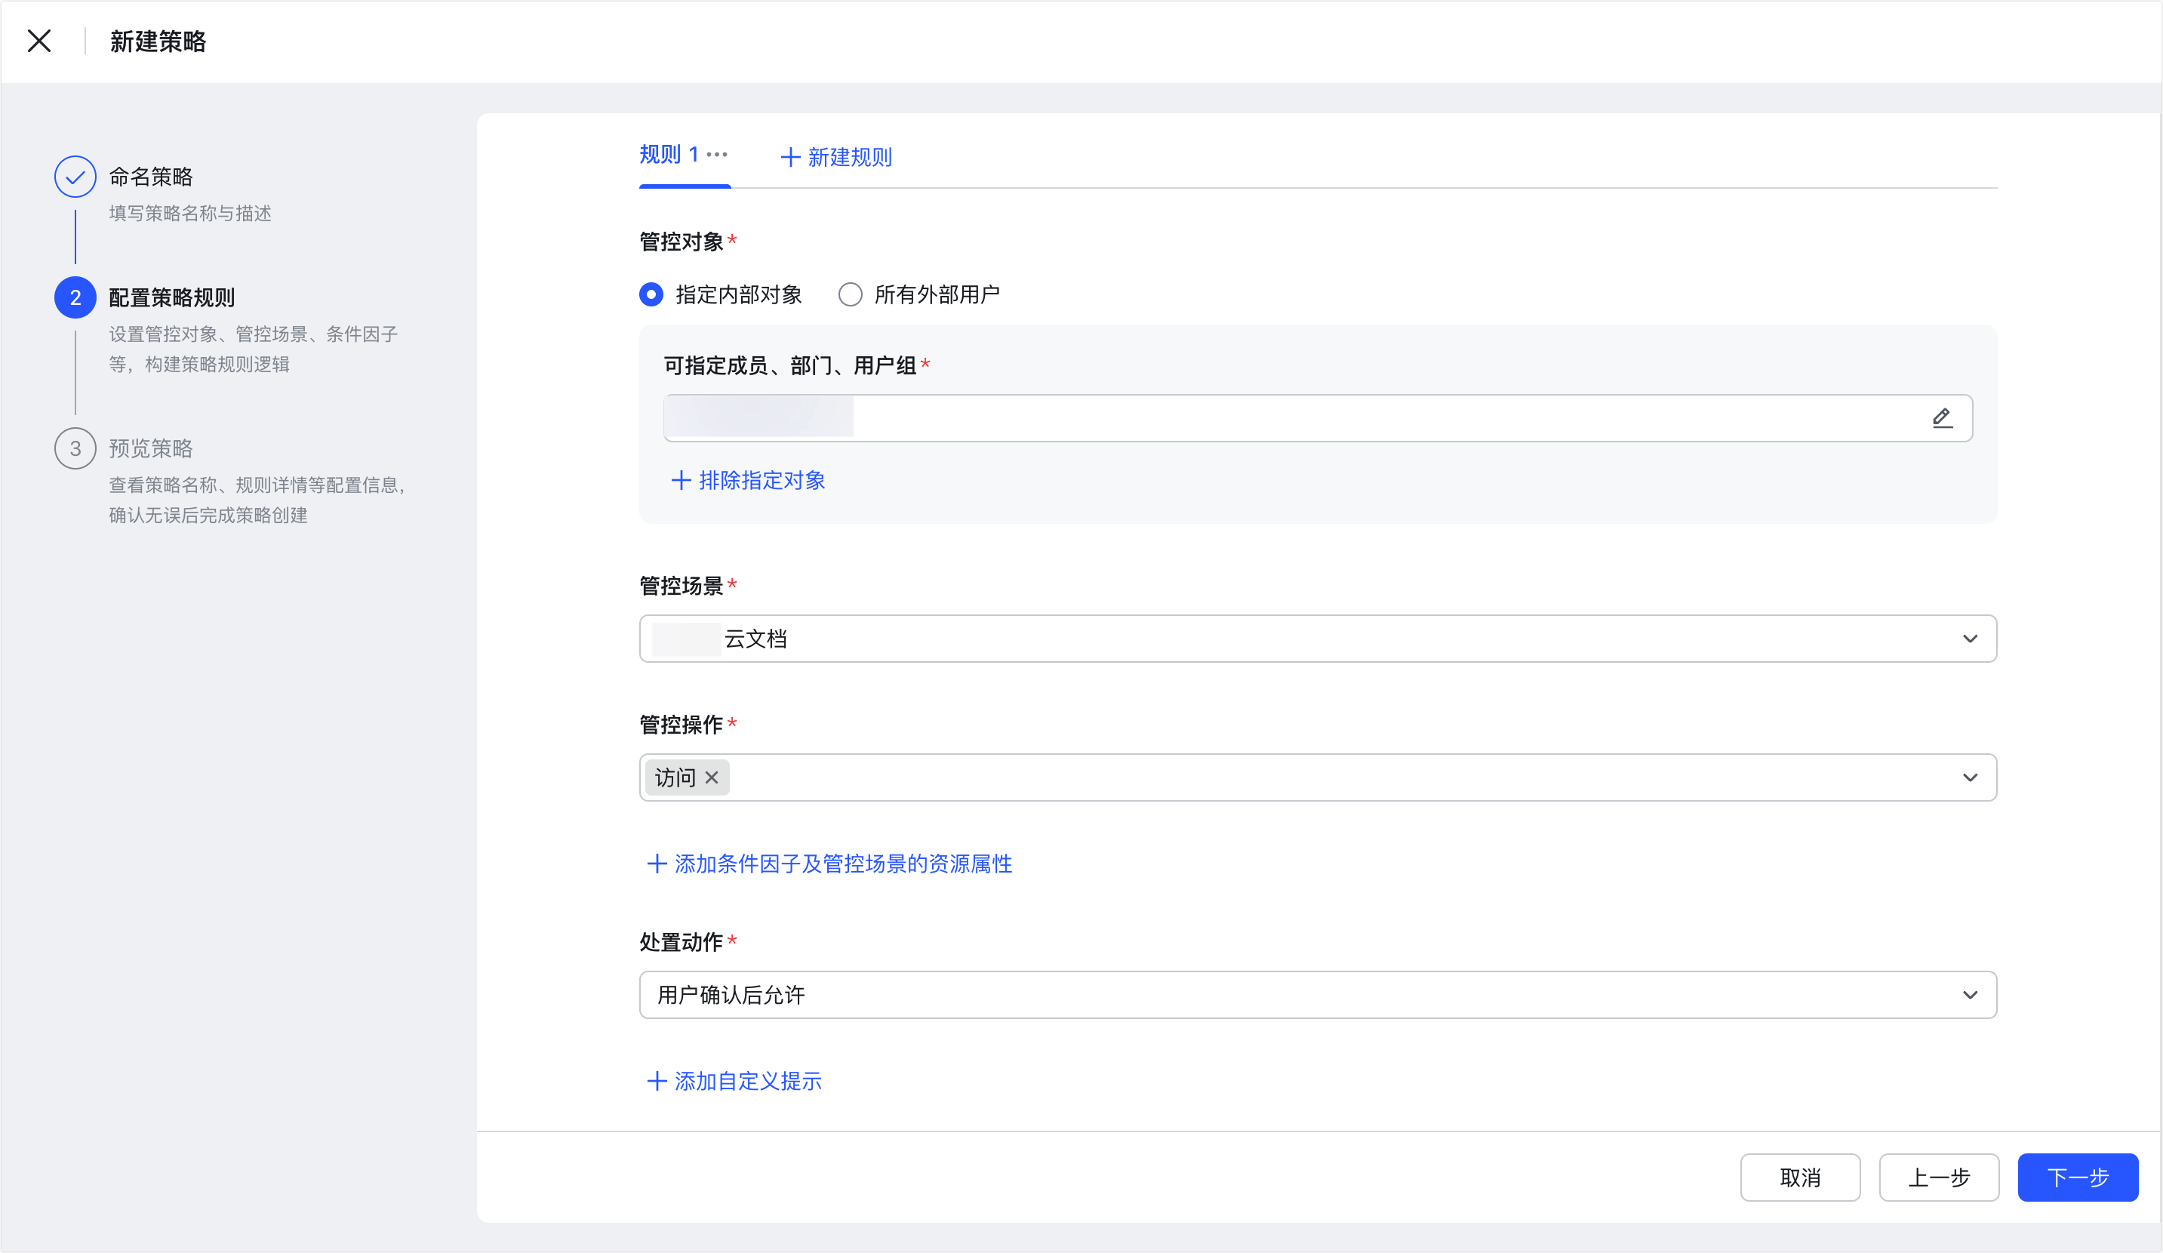Click the completed checkmark step icon for 命名策略
Viewport: 2163px width, 1253px height.
tap(75, 177)
